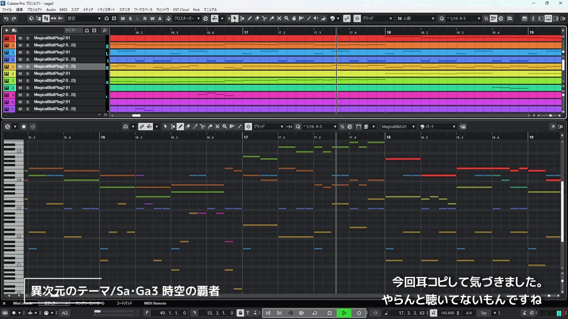Click the tempo value 145.600 field
This screenshot has height=319, width=568.
pyautogui.click(x=448, y=313)
